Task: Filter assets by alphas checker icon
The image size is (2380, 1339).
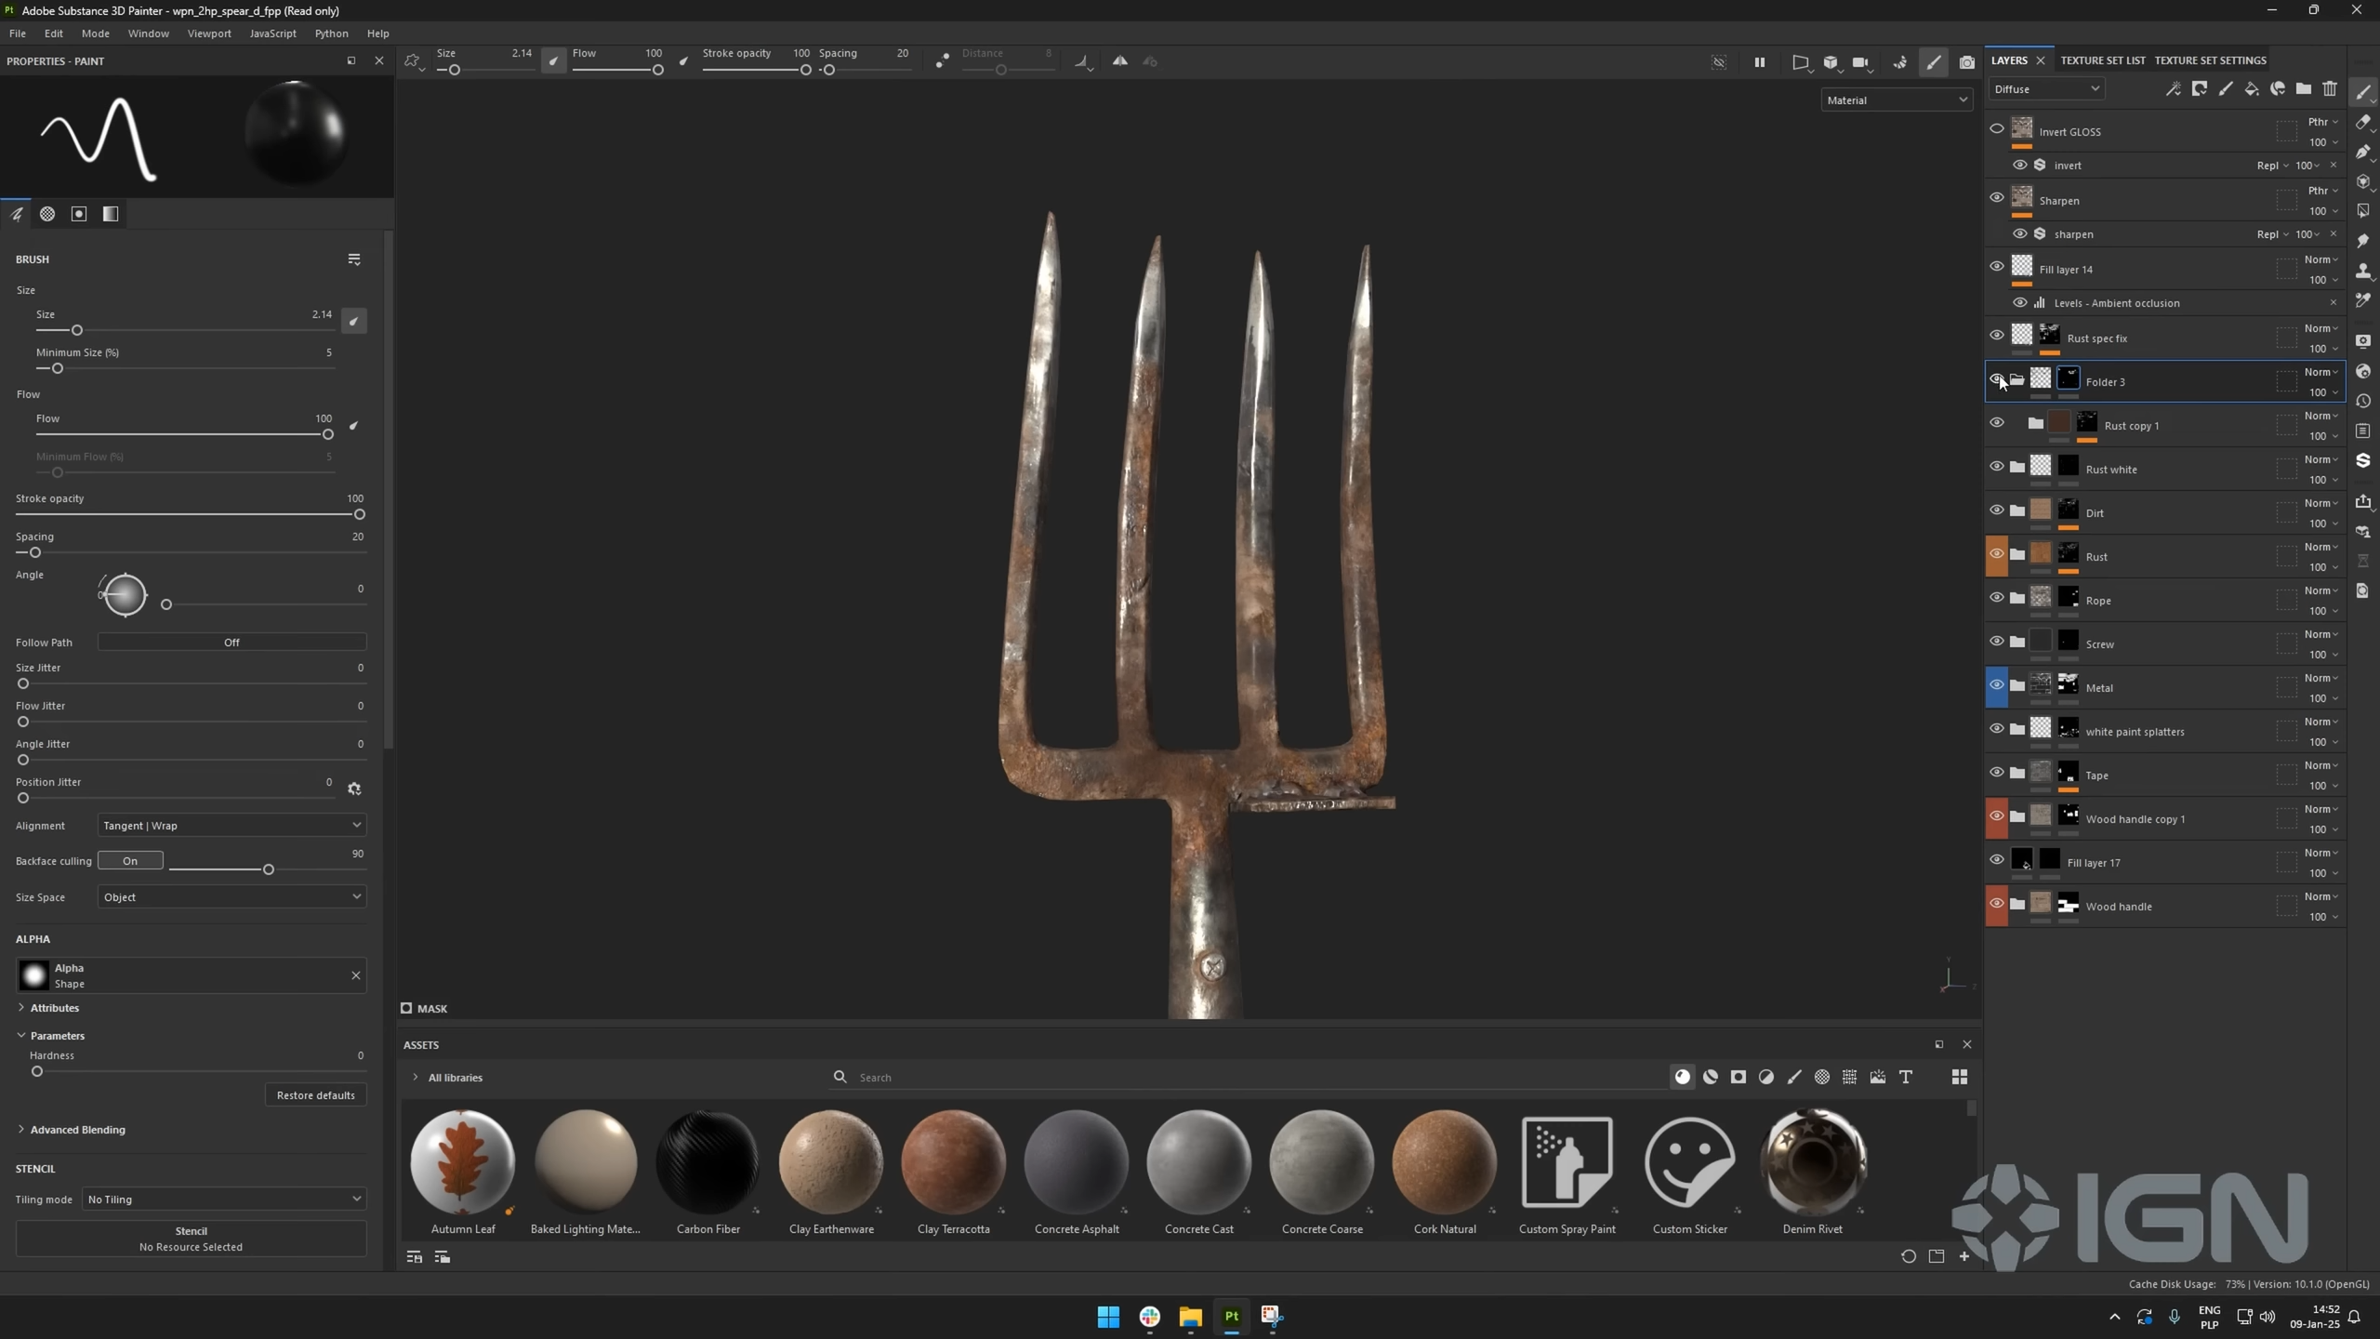Action: pyautogui.click(x=1822, y=1077)
